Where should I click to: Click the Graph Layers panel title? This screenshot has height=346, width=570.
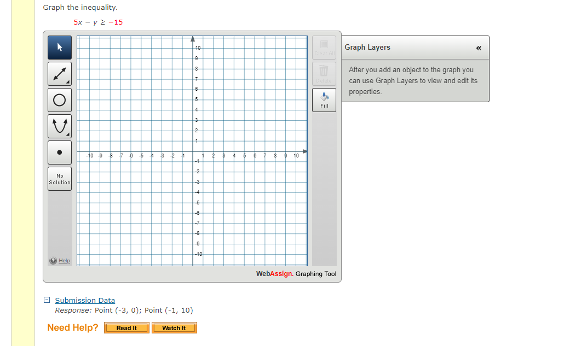367,48
